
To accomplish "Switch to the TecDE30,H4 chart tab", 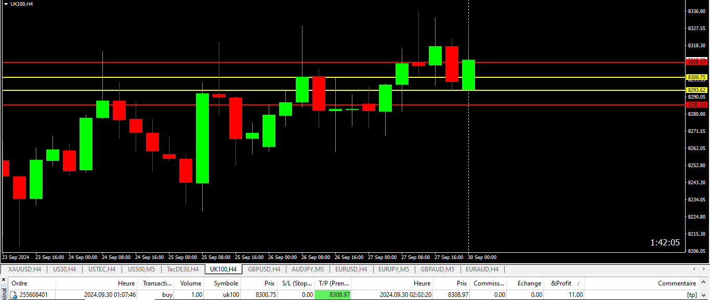I will pos(182,269).
